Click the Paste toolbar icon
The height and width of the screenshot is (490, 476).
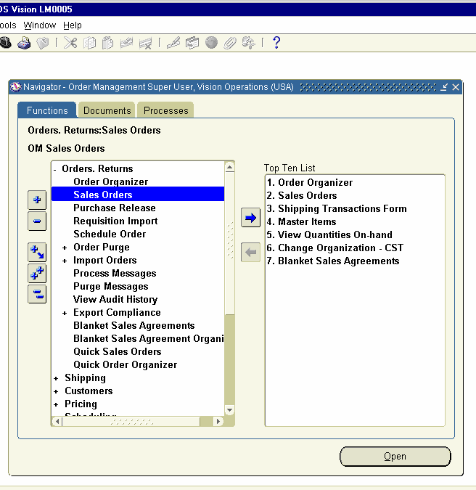[108, 43]
